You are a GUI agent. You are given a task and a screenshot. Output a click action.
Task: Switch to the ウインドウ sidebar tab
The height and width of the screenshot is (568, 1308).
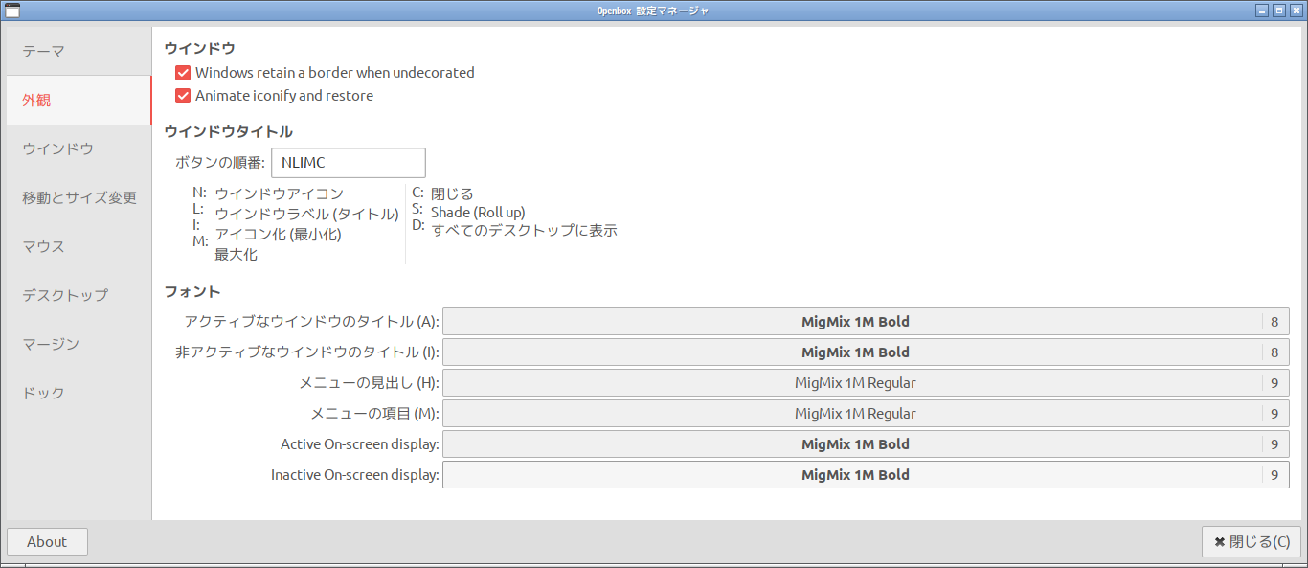(78, 149)
